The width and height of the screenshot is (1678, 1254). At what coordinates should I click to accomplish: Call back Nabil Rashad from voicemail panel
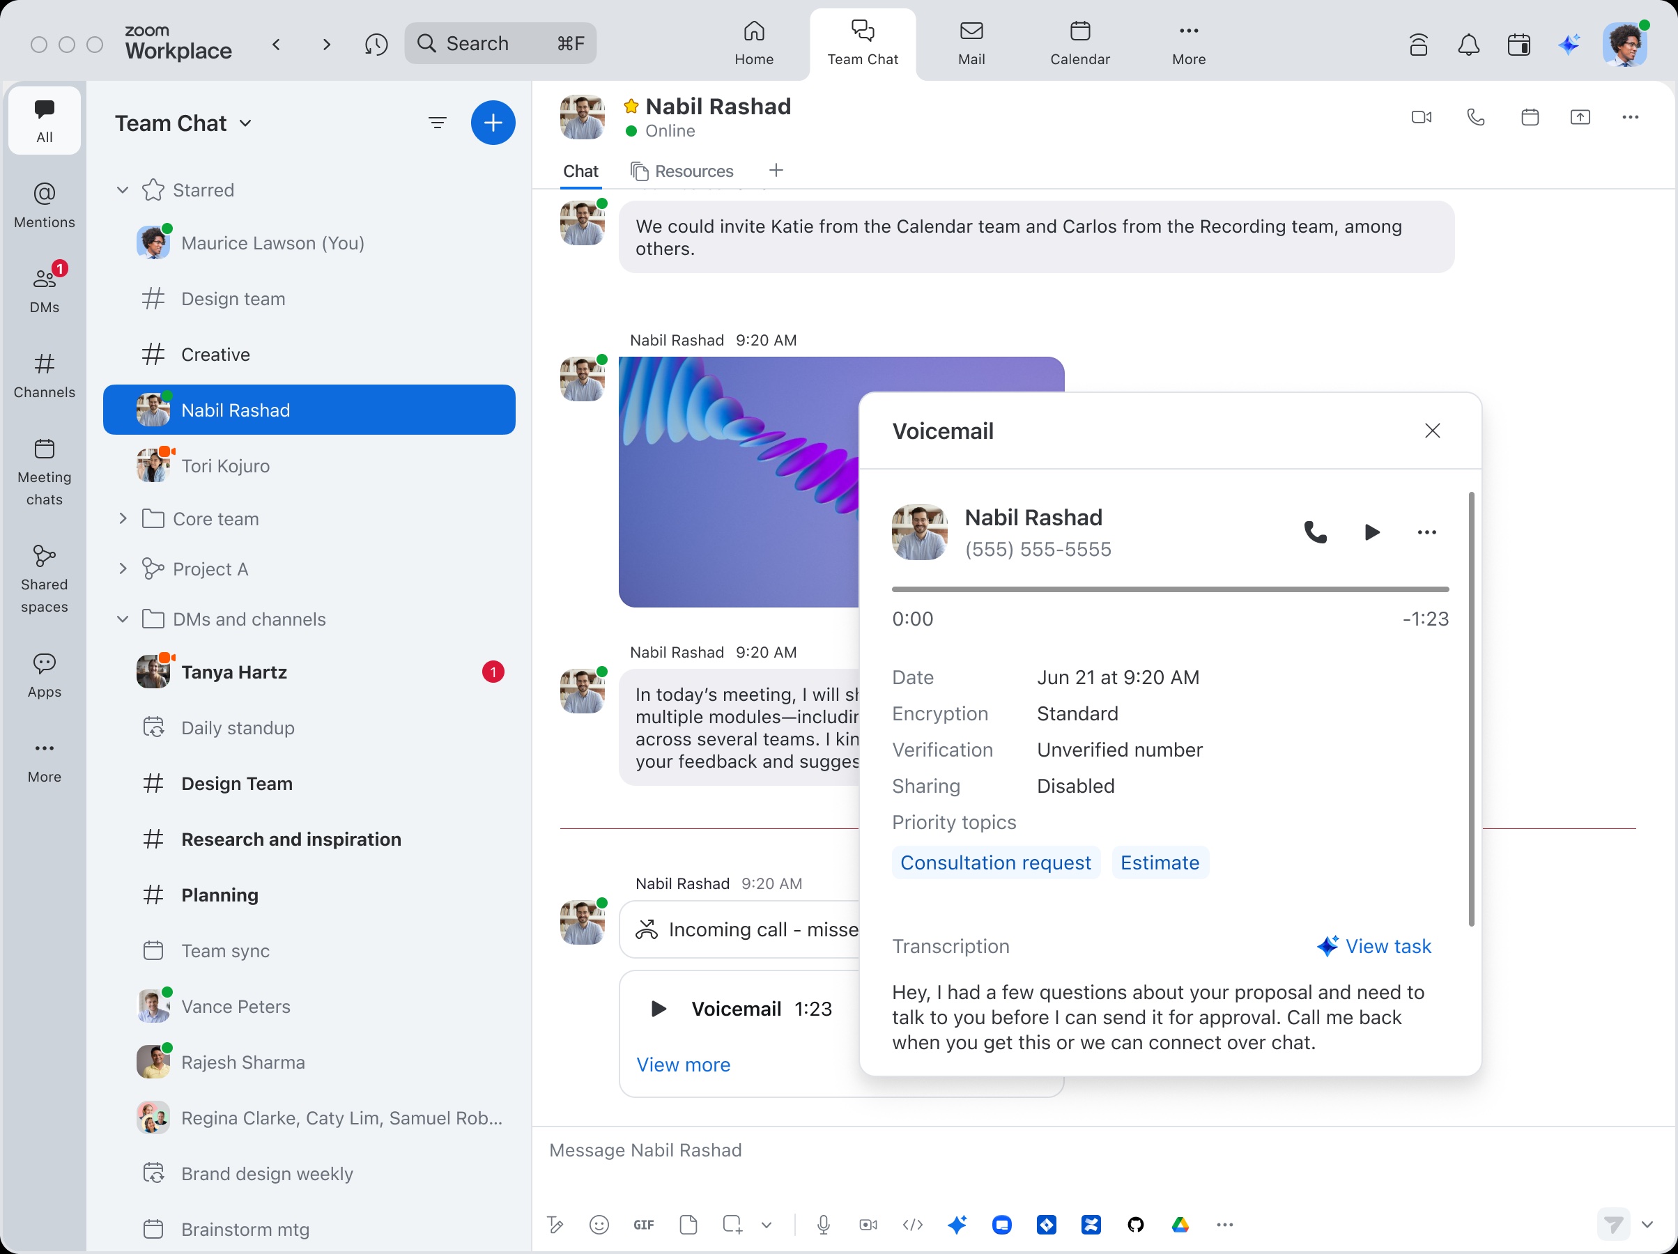pos(1316,532)
